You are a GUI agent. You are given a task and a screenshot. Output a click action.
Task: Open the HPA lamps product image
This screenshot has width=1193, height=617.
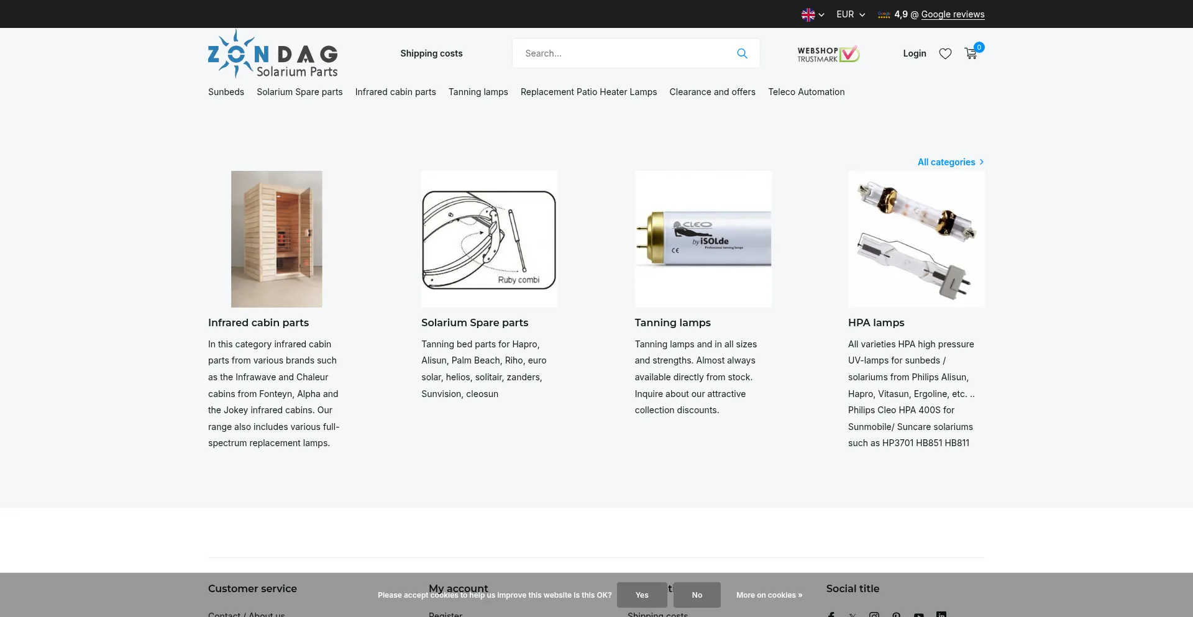[x=916, y=239]
